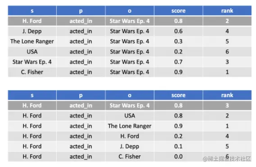
Task: Click the 'J. Depp' subject cell in the top table
Action: (32, 31)
